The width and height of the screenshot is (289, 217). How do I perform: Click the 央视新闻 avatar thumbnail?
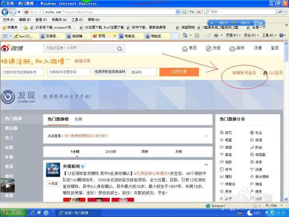point(53,170)
